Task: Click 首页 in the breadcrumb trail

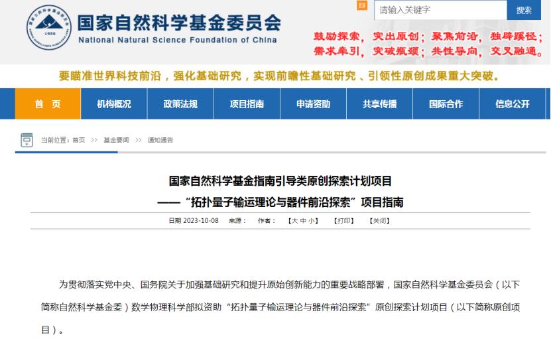Action: pyautogui.click(x=79, y=141)
